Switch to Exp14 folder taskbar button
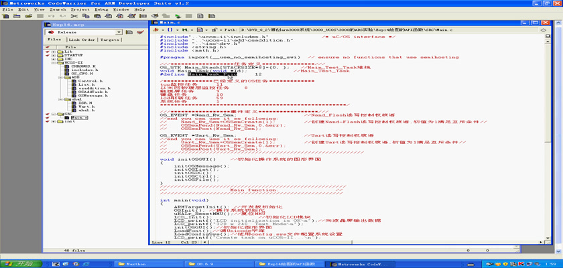The width and height of the screenshot is (563, 268). pyautogui.click(x=290, y=264)
